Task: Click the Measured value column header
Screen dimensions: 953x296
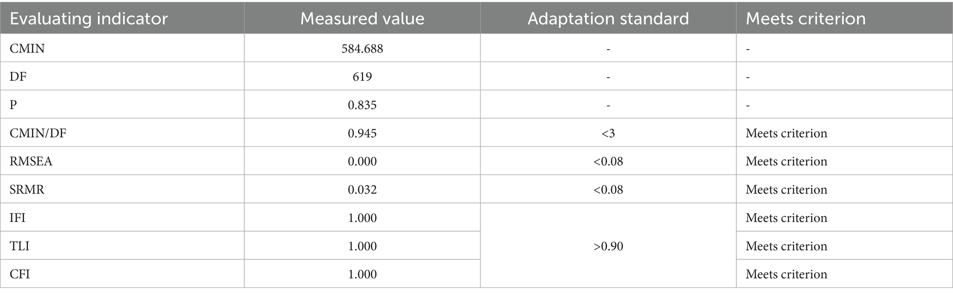Action: coord(362,18)
